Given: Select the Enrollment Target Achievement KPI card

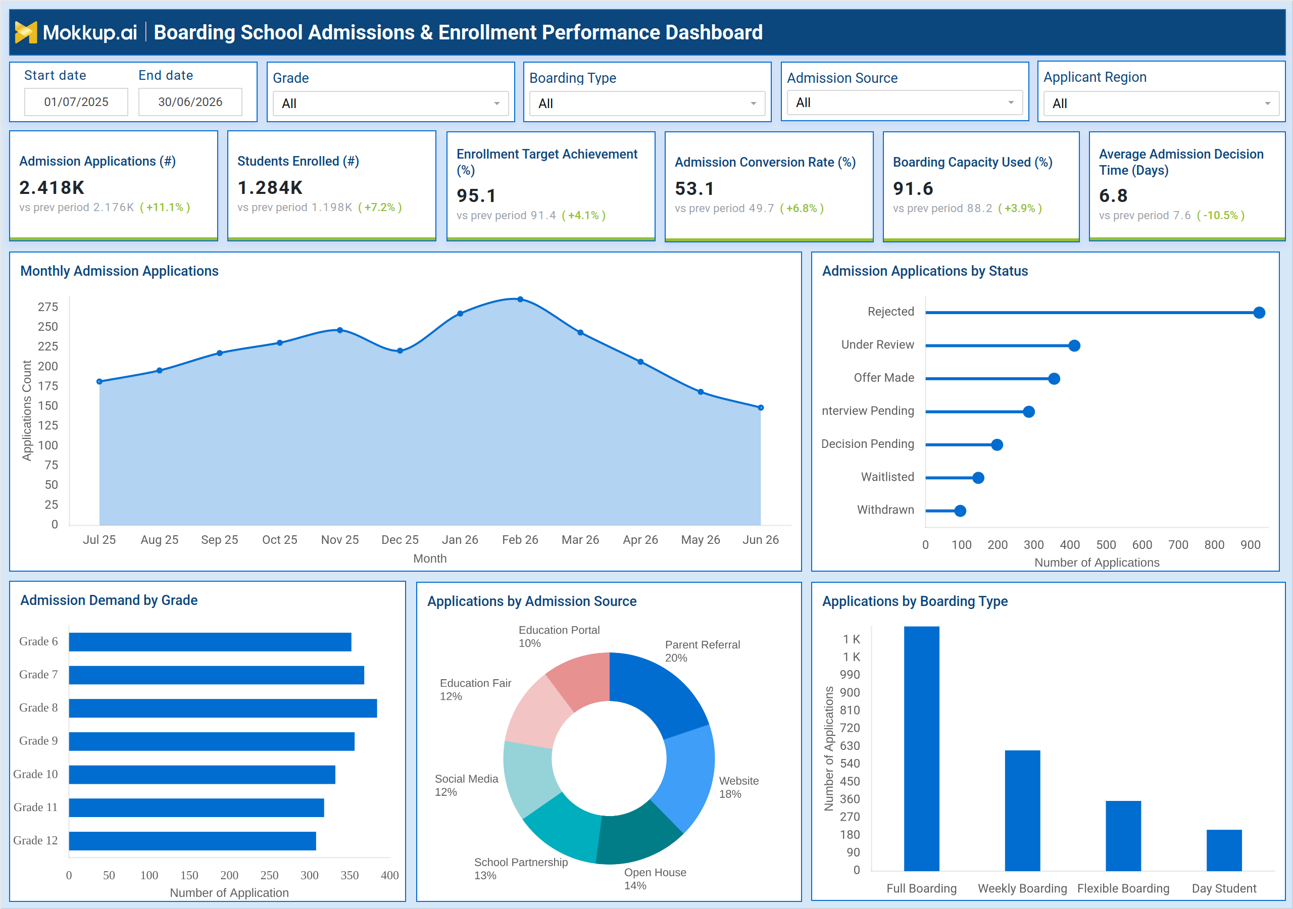Looking at the screenshot, I should point(551,186).
